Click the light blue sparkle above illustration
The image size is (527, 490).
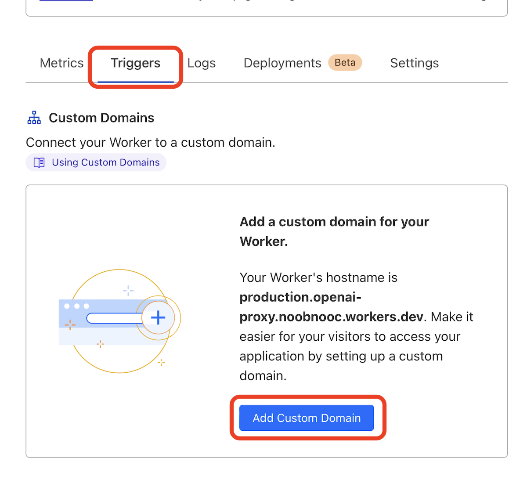coord(128,290)
